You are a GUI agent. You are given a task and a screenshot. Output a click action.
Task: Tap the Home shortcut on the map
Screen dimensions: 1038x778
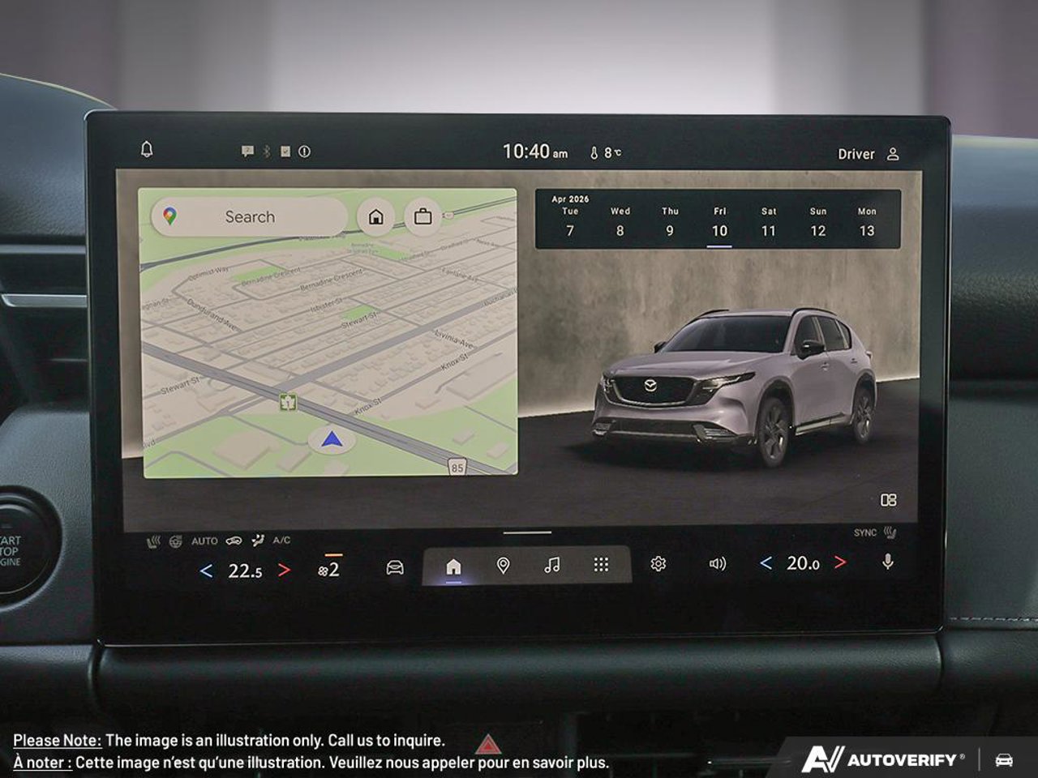(x=375, y=217)
